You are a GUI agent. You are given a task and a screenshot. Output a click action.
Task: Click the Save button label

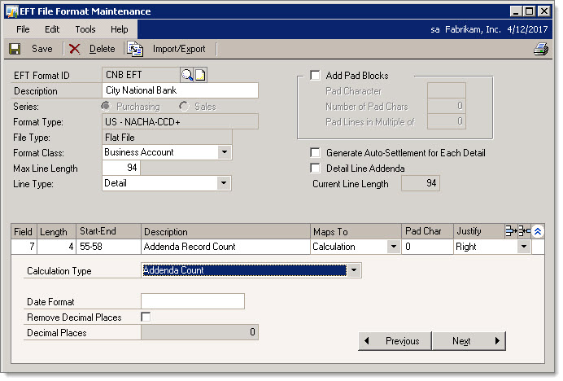coord(42,49)
